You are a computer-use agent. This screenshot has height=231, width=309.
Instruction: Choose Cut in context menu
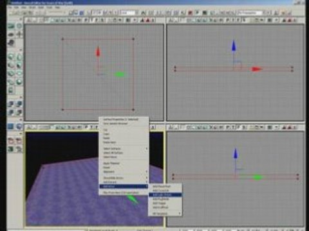coord(124,130)
